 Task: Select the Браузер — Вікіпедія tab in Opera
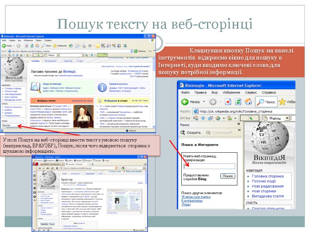point(77,164)
